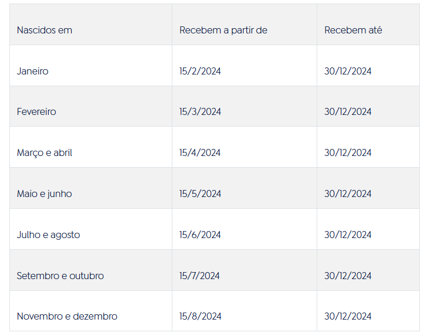
Task: Click 30/12/2024 in the Novembro e dezembro row
Action: click(x=348, y=316)
